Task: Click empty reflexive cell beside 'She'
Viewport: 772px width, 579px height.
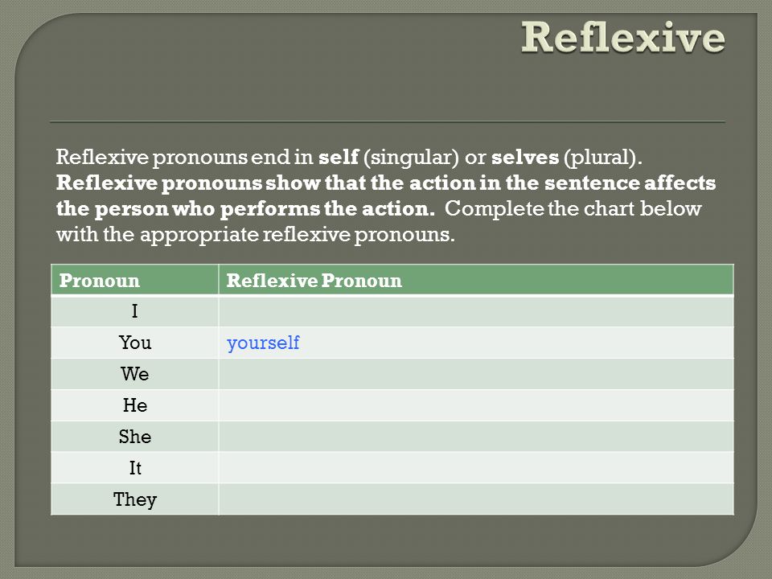Action: pos(476,436)
